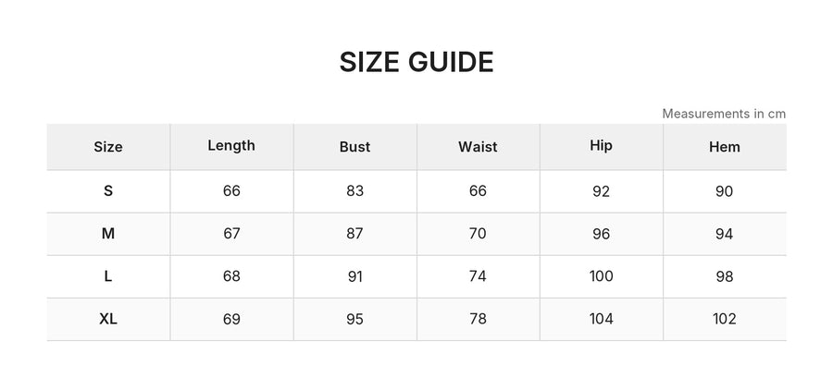833x390 pixels.
Task: Select the Waist column header
Action: (x=478, y=147)
